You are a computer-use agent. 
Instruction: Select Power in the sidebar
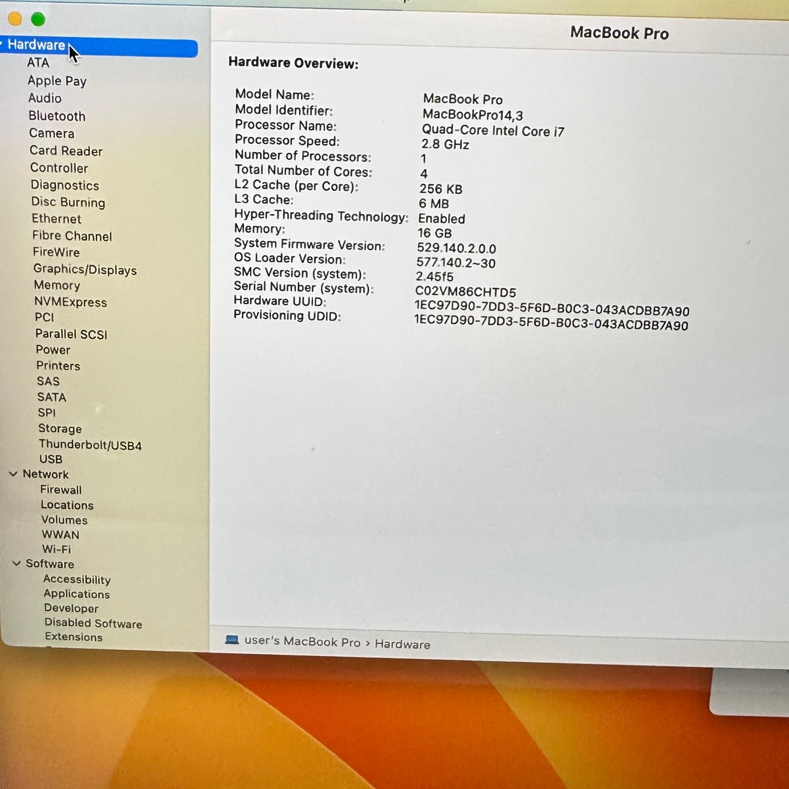pos(53,350)
